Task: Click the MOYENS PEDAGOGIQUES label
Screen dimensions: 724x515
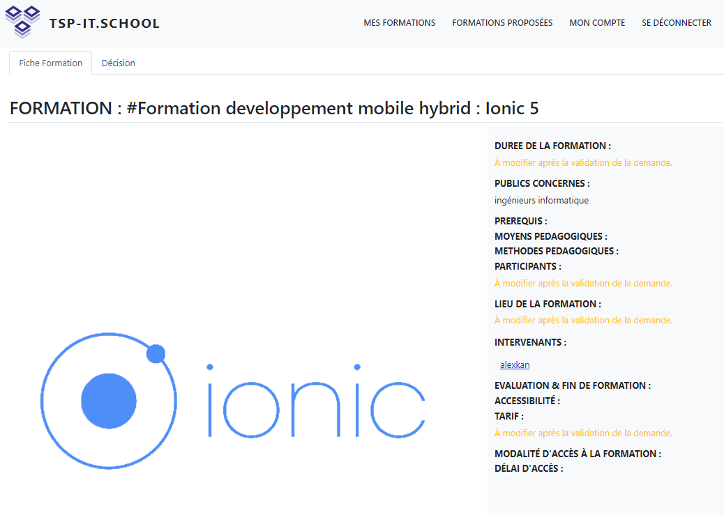Action: [551, 236]
